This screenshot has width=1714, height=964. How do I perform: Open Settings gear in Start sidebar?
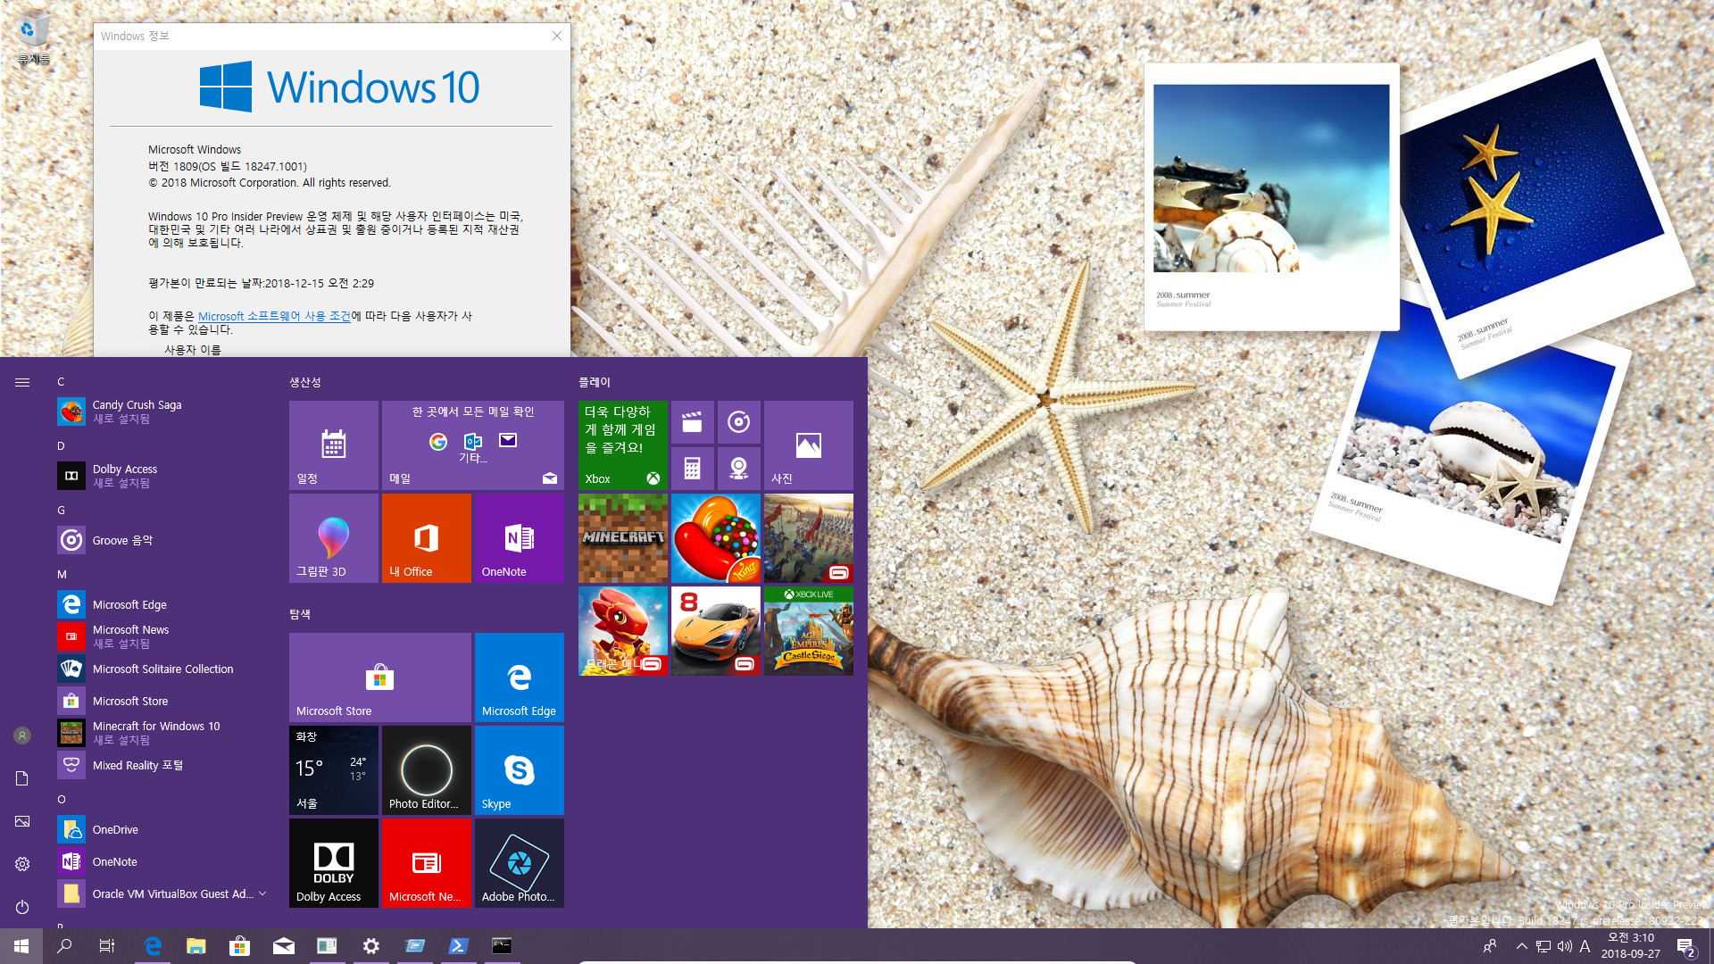pyautogui.click(x=22, y=864)
